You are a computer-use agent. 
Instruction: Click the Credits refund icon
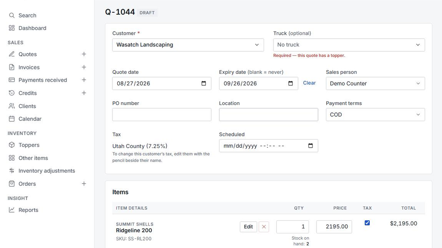(x=11, y=93)
